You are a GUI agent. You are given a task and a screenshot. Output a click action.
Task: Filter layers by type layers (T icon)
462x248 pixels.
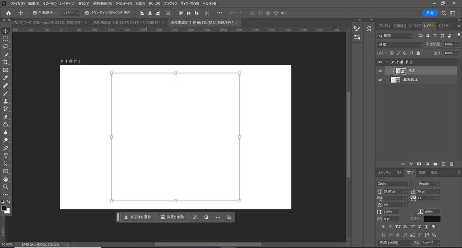pyautogui.click(x=435, y=36)
